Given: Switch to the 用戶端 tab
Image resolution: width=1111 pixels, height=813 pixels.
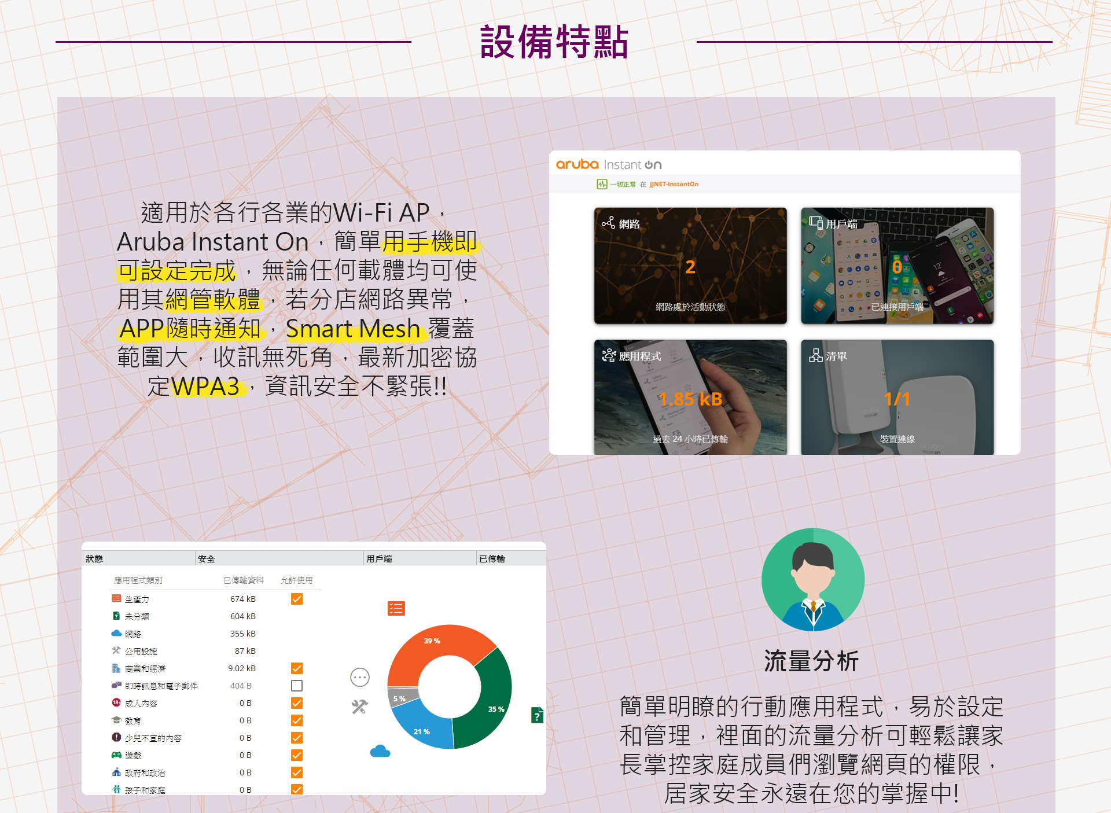Looking at the screenshot, I should coord(420,558).
